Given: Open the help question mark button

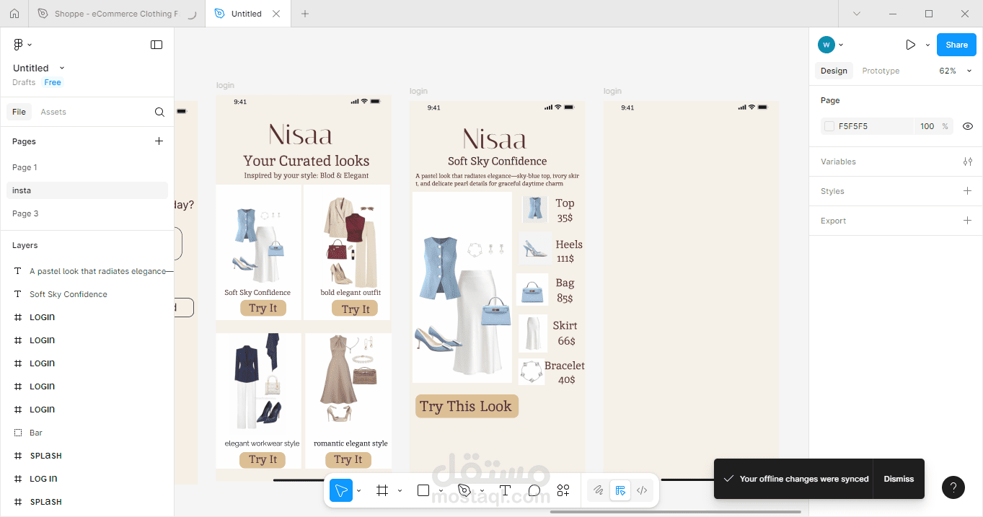Looking at the screenshot, I should pyautogui.click(x=953, y=487).
